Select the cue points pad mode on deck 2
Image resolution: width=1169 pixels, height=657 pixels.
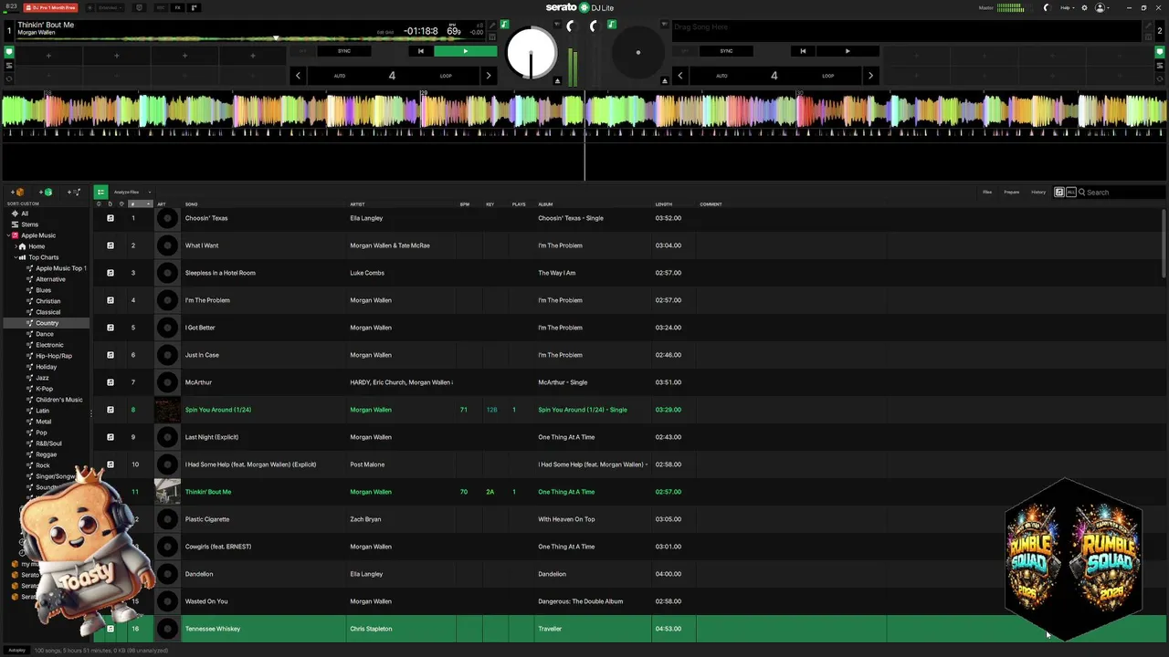point(1160,52)
